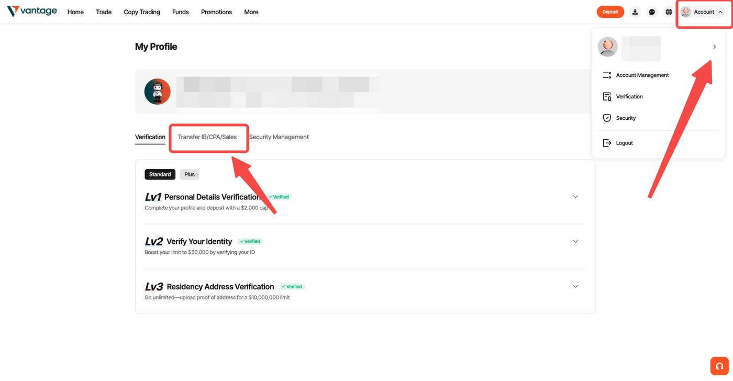
Task: Open the chat message icon in header
Action: point(652,12)
